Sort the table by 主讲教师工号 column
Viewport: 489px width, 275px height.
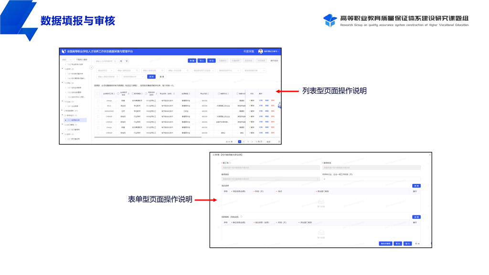(x=115, y=94)
